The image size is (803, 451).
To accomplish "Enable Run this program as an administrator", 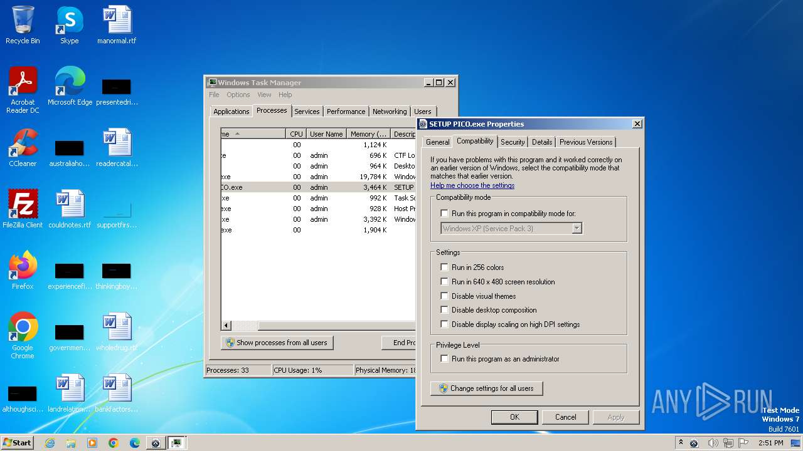I will (445, 359).
